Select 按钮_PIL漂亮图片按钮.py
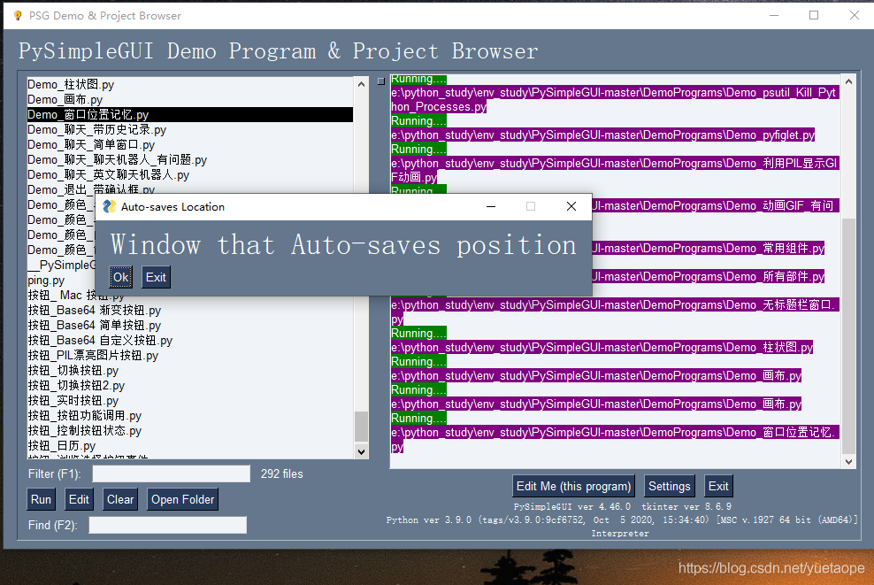 pyautogui.click(x=189, y=355)
